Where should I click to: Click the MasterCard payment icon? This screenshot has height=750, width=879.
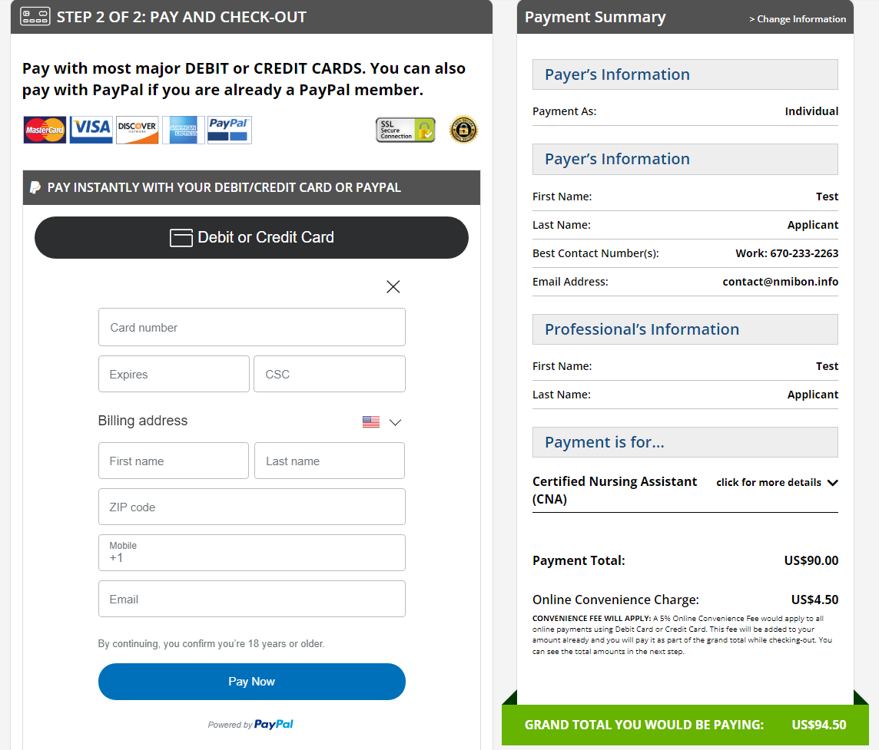point(44,129)
